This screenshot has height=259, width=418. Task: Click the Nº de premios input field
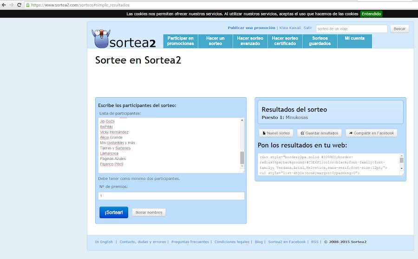coord(171,196)
